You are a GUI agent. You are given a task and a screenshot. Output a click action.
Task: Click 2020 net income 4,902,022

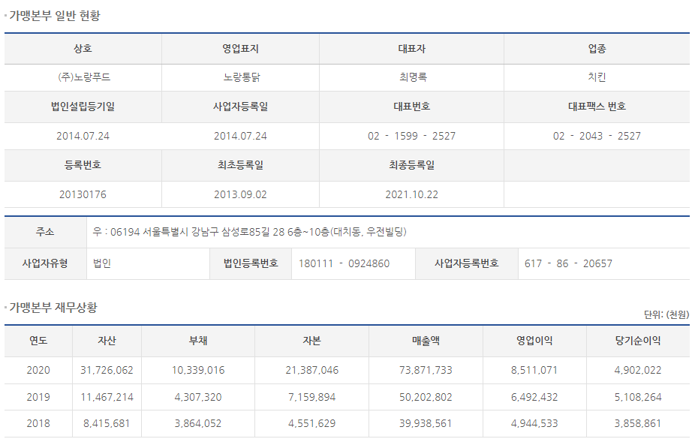tap(638, 370)
